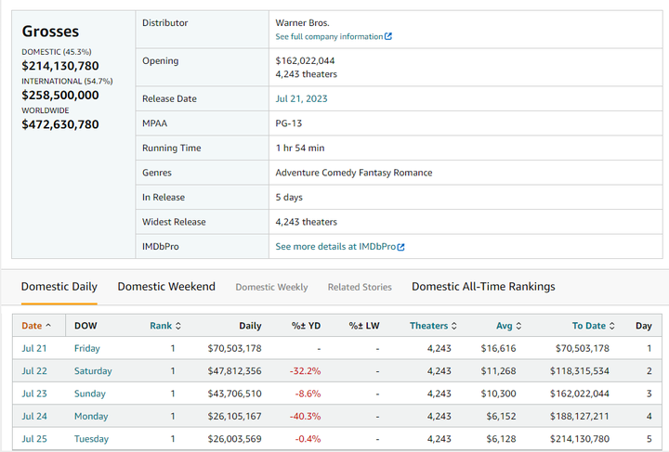Open the Jul 21 date link
The height and width of the screenshot is (452, 669).
point(34,348)
